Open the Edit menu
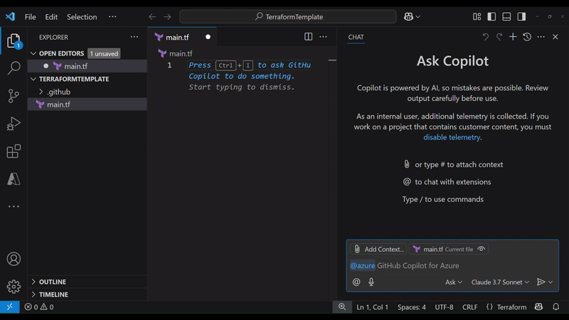Screen dimensions: 569x320 tap(51, 16)
